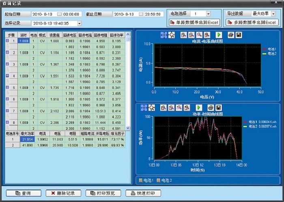
Task: Click the print icon above the current-voltage chart
Action: click(230, 35)
